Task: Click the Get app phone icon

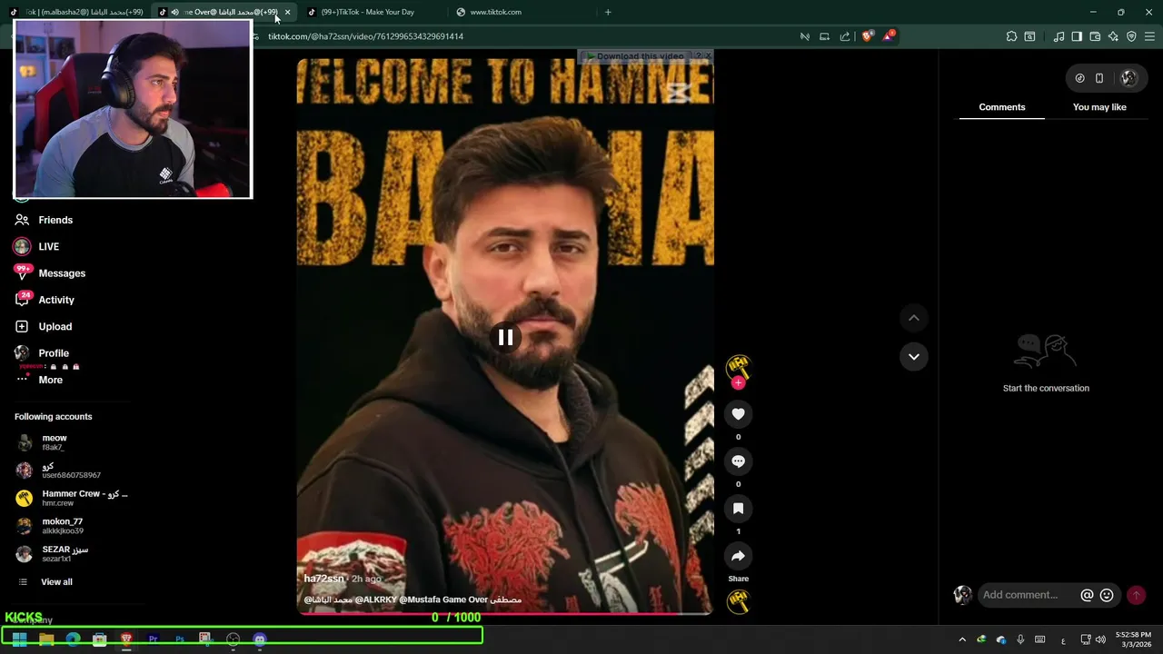Action: pos(1099,78)
